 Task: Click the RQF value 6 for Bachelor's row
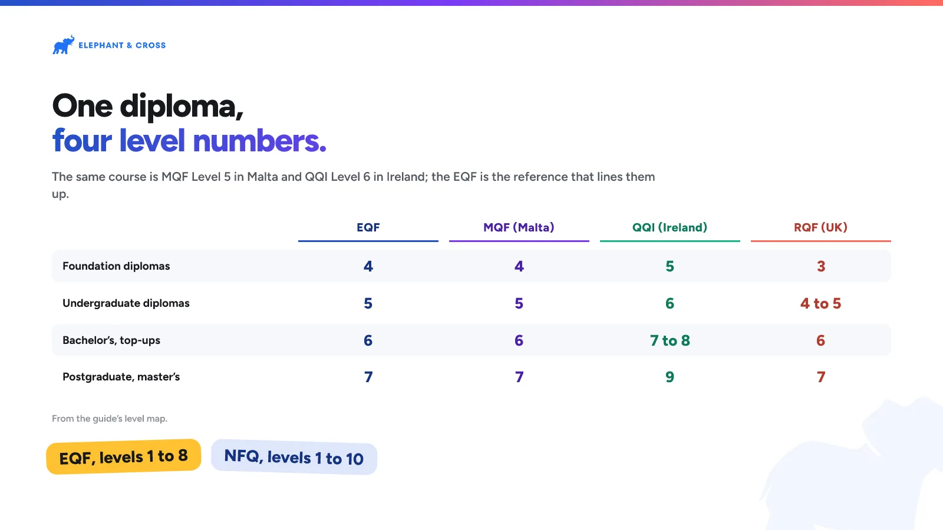click(821, 340)
